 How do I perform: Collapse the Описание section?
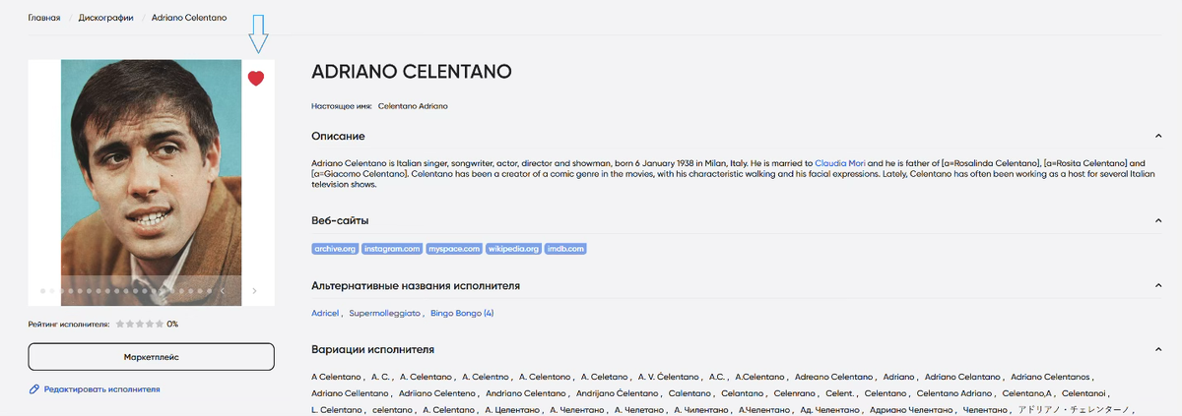pyautogui.click(x=1158, y=136)
